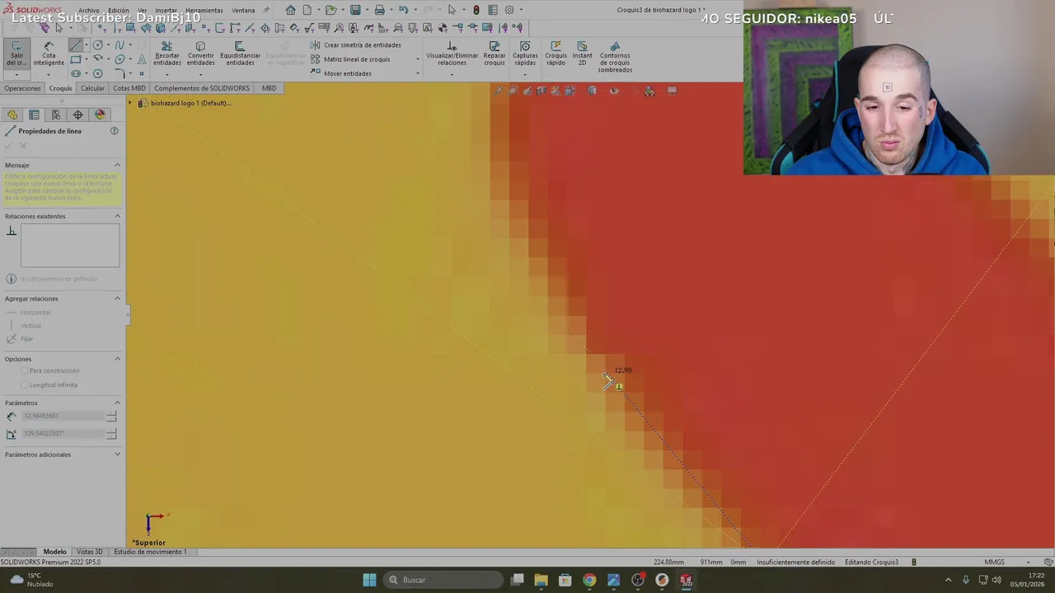Image resolution: width=1055 pixels, height=593 pixels.
Task: Open the Options gear icon
Action: pos(509,10)
